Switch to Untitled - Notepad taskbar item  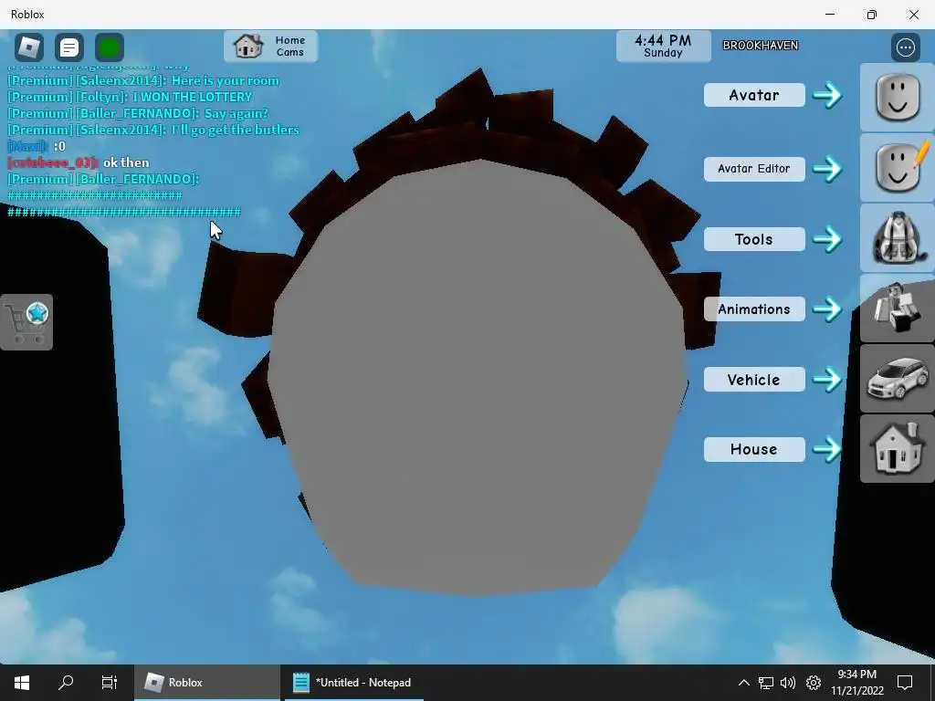click(x=352, y=683)
